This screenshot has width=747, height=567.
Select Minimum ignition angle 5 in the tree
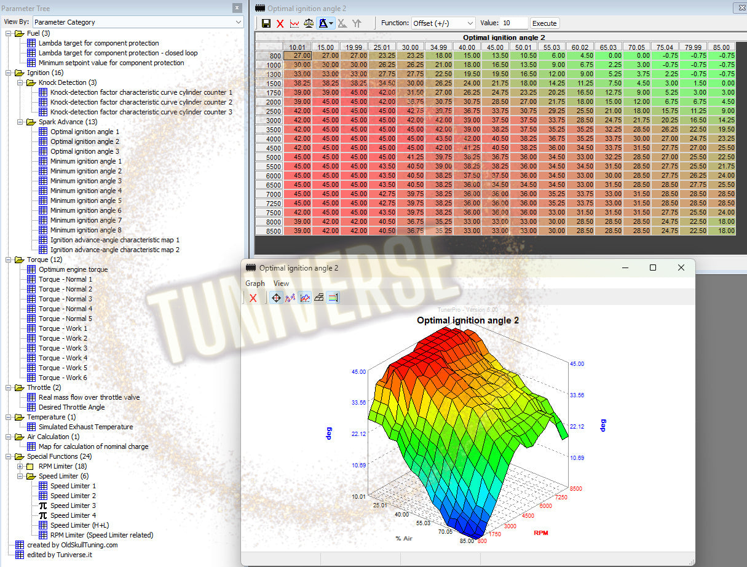point(86,200)
